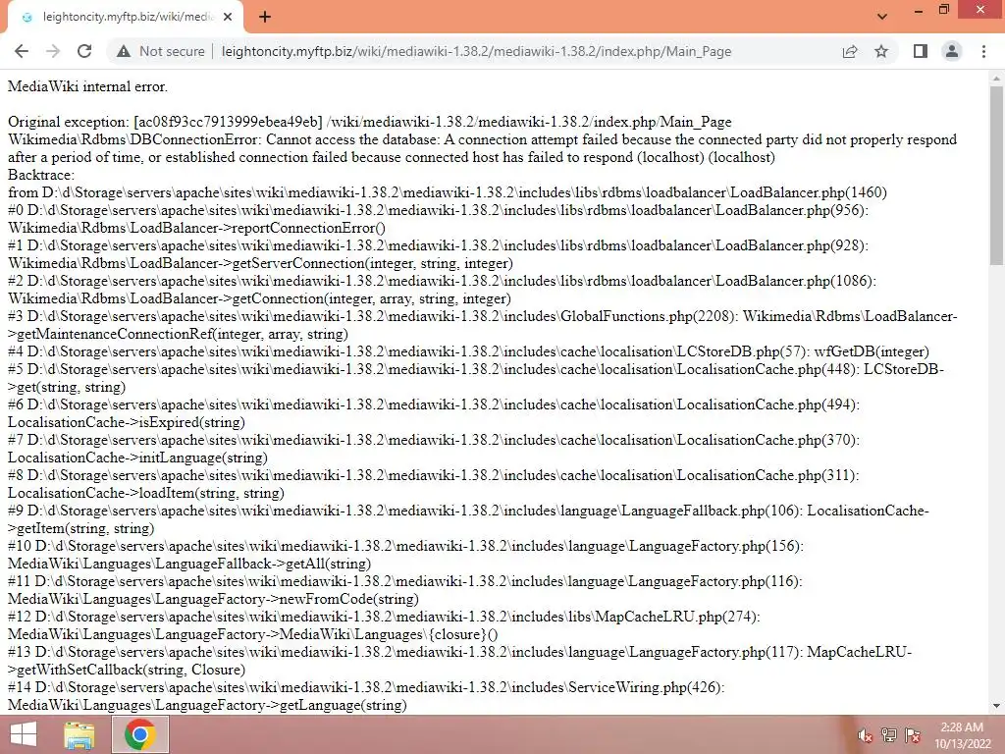Click the '#4' LCStoreDB.php(57) backtrace line
1005x754 pixels.
[468, 352]
